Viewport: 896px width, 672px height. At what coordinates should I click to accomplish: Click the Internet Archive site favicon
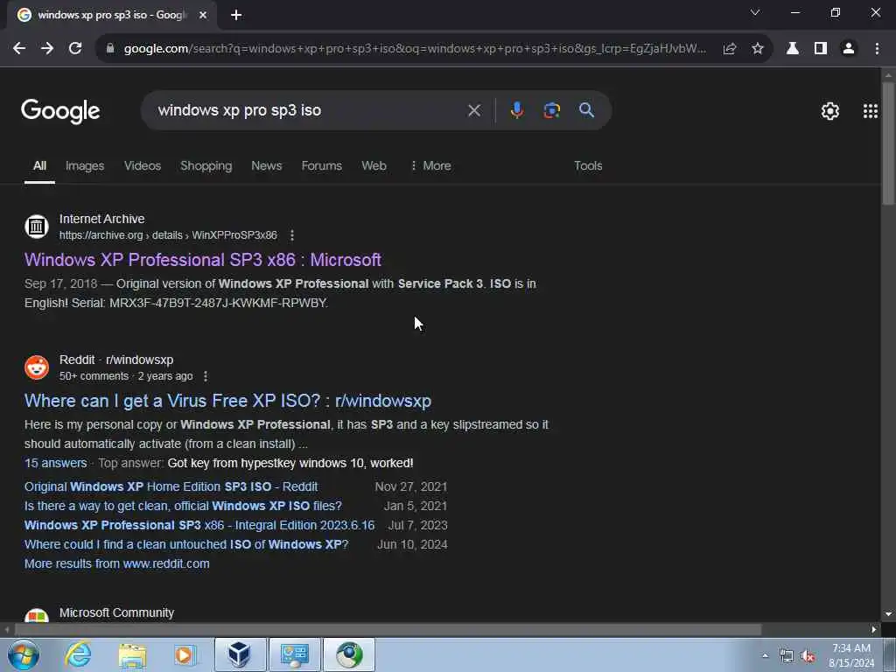coord(37,227)
